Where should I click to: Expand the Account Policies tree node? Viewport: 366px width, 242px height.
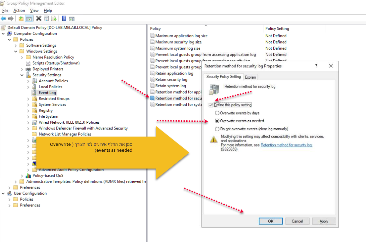point(28,81)
